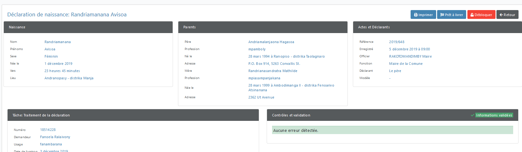Click the lock icon on Débloquer
This screenshot has width=522, height=152.
coord(472,15)
